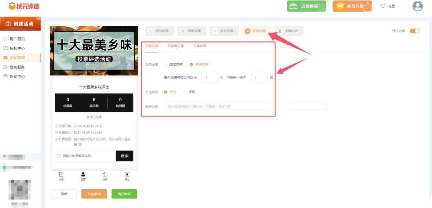The height and width of the screenshot is (208, 432).
Task: Select the 多选 radio option
Action: 185,92
